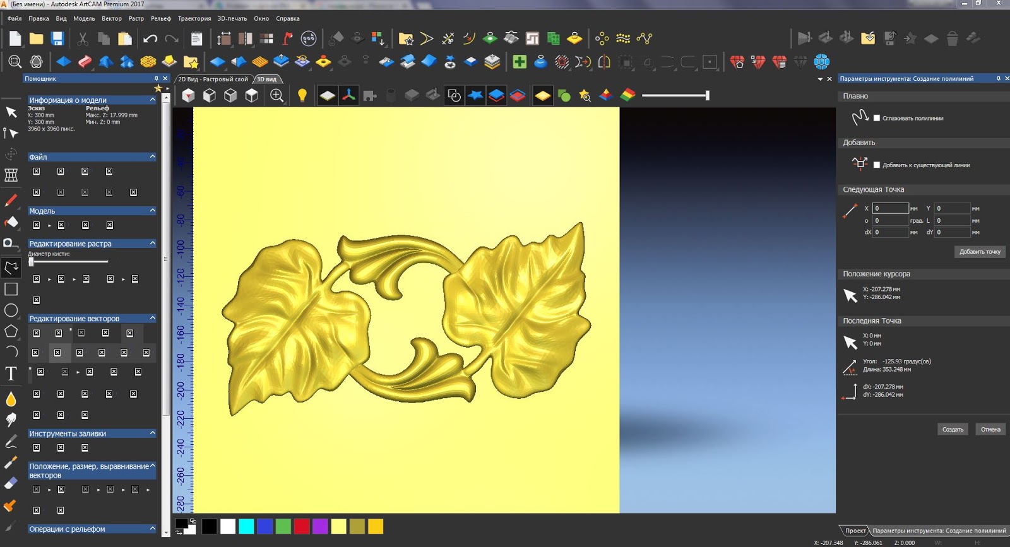Click the Добавить точку button

click(x=980, y=252)
